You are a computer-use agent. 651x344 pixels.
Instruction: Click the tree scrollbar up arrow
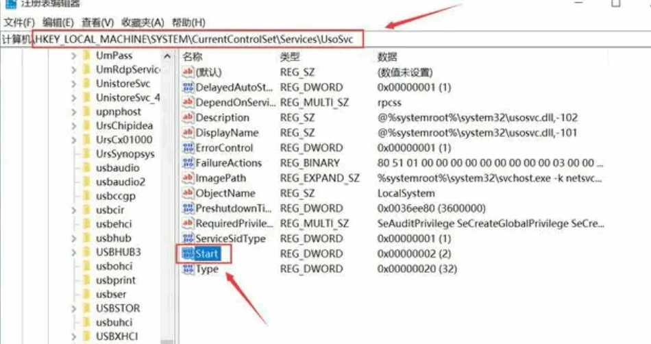(167, 56)
